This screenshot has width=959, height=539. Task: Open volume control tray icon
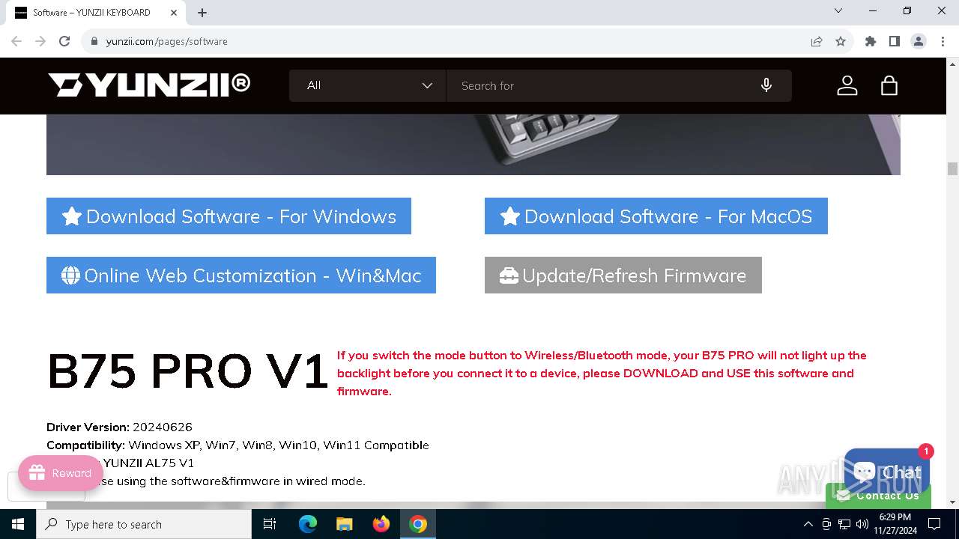click(862, 524)
